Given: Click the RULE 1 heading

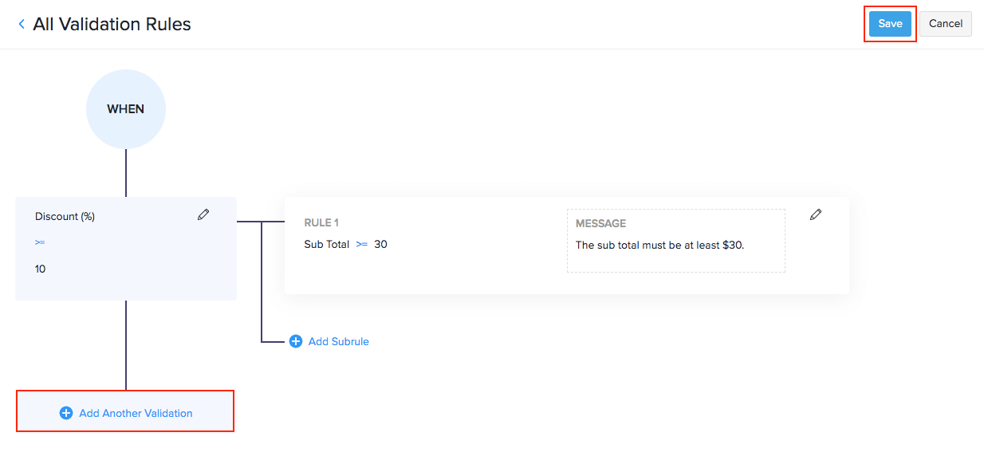Looking at the screenshot, I should point(321,223).
